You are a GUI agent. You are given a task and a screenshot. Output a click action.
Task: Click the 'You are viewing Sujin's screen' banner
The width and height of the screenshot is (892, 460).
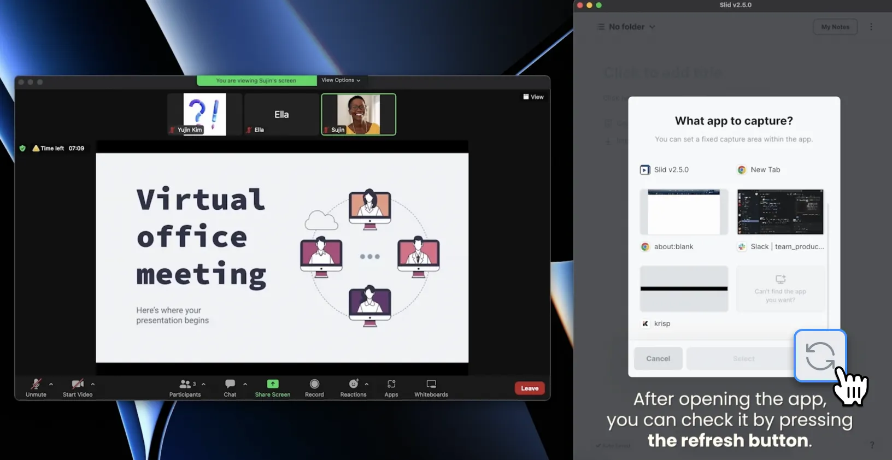click(x=256, y=80)
